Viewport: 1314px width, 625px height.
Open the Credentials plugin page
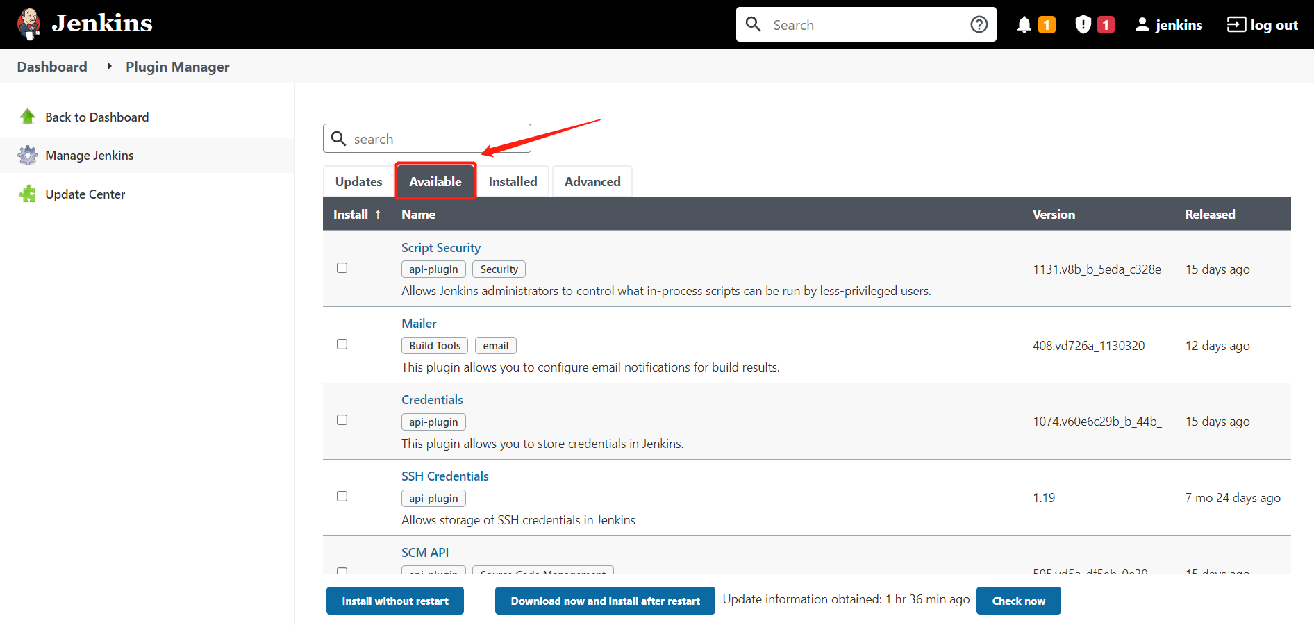click(x=431, y=399)
